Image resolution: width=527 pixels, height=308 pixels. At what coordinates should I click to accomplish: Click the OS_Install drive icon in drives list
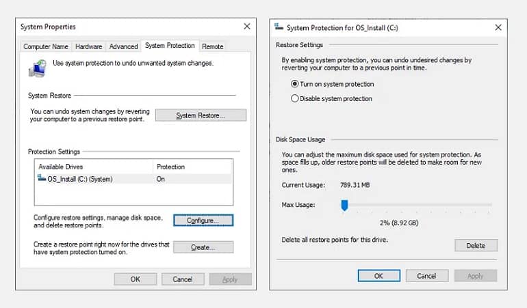click(x=42, y=178)
